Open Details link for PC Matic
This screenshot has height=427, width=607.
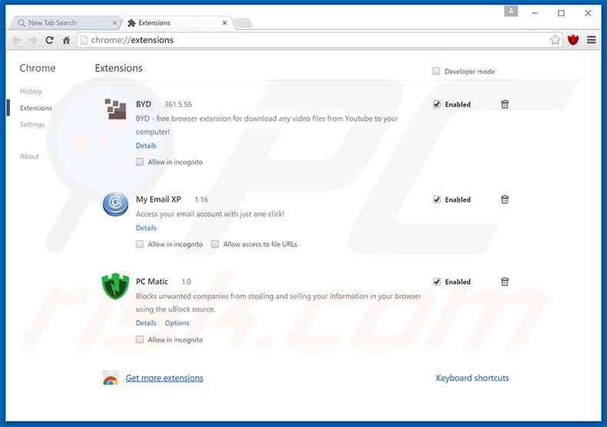(146, 323)
